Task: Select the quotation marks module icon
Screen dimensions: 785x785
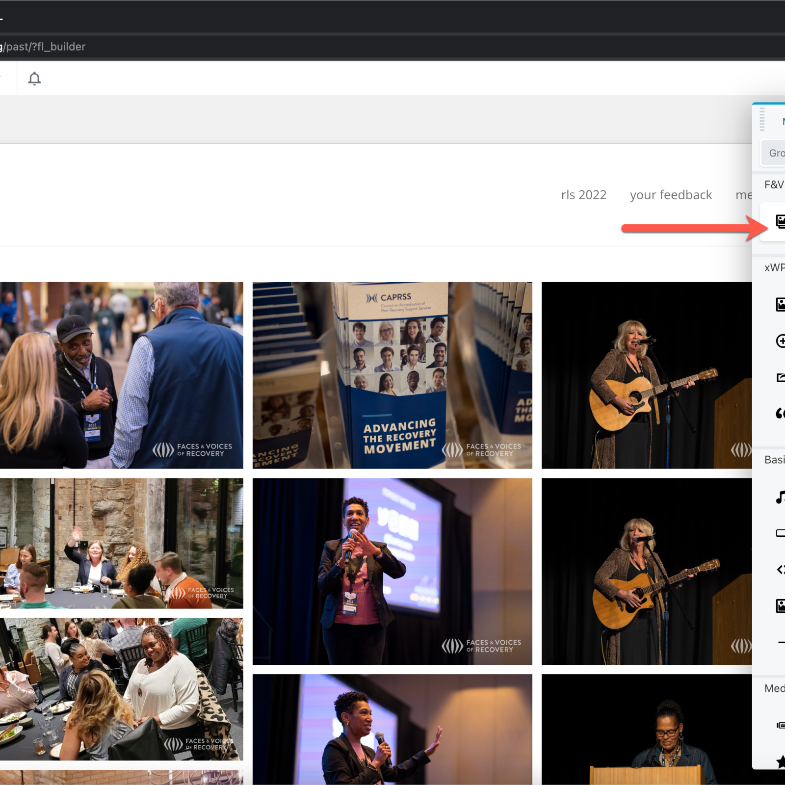Action: point(780,413)
